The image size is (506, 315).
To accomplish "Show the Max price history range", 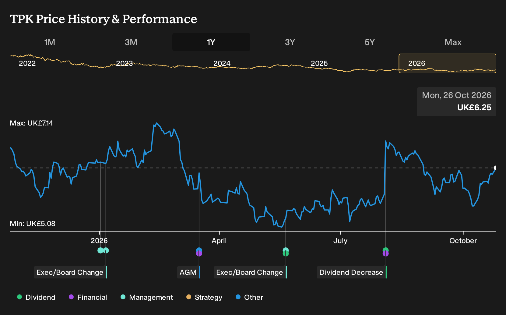I will tap(453, 42).
